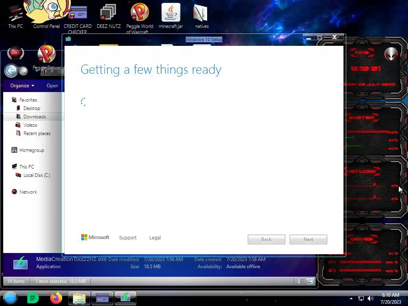Click the alien head logo on the Time gadget
The height and width of the screenshot is (306, 408).
pos(391,54)
